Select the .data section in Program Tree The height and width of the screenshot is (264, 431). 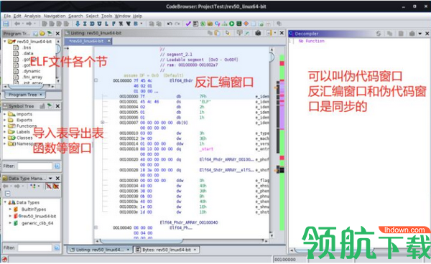(x=28, y=54)
